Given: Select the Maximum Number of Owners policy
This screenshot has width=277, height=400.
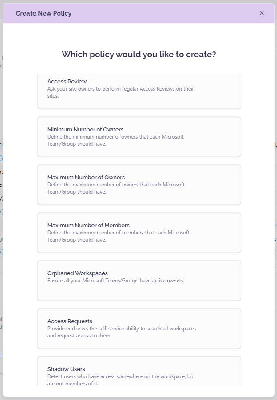Looking at the screenshot, I should click(x=86, y=178).
